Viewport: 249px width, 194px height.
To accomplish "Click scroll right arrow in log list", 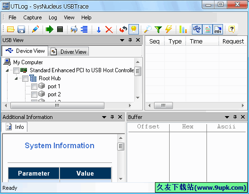I will click(243, 105).
